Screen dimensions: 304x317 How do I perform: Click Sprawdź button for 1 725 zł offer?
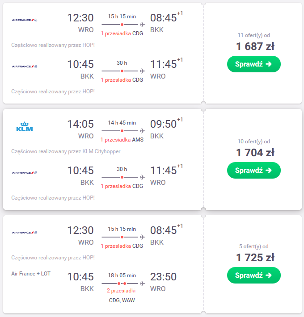coord(254,275)
